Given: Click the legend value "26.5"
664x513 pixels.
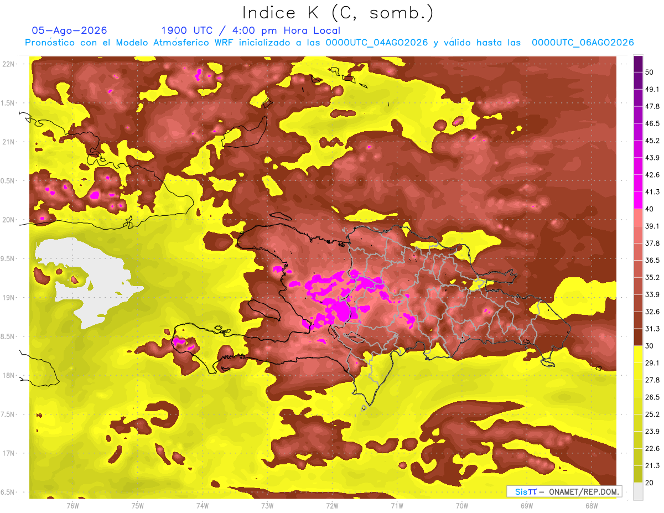Looking at the screenshot, I should pyautogui.click(x=652, y=397).
